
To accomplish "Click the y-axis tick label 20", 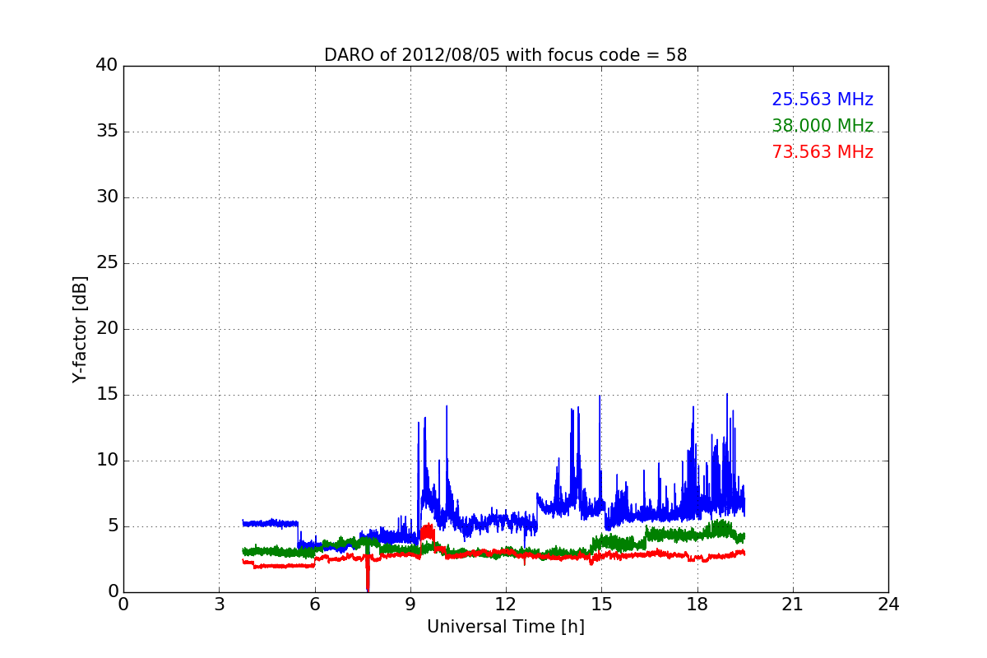I will (x=107, y=329).
